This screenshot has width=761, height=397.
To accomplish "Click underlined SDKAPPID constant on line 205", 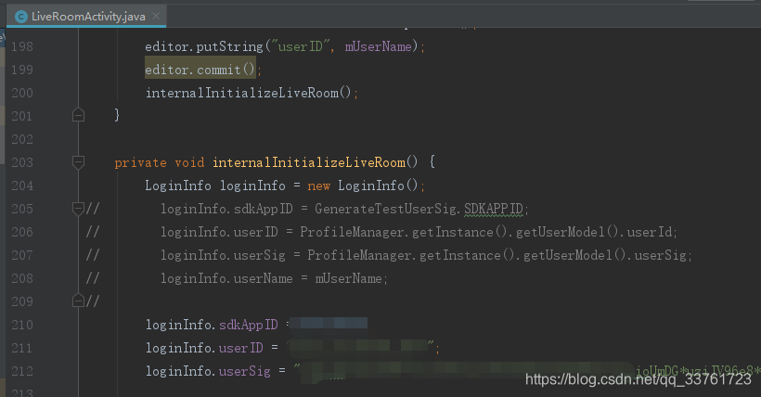I will pos(494,210).
